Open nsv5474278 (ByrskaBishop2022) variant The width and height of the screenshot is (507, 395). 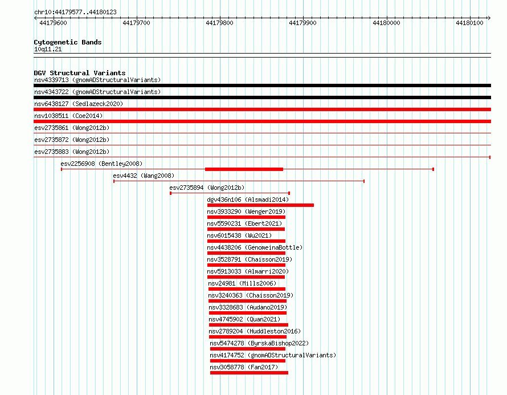pyautogui.click(x=259, y=343)
